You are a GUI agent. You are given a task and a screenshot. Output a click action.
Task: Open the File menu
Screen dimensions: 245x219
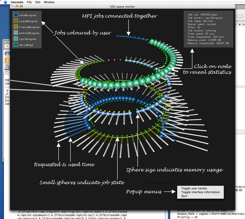pyautogui.click(x=29, y=2)
